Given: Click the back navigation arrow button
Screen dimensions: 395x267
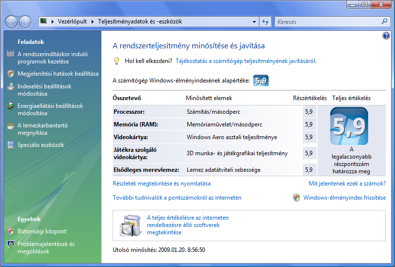Looking at the screenshot, I should 12,21.
